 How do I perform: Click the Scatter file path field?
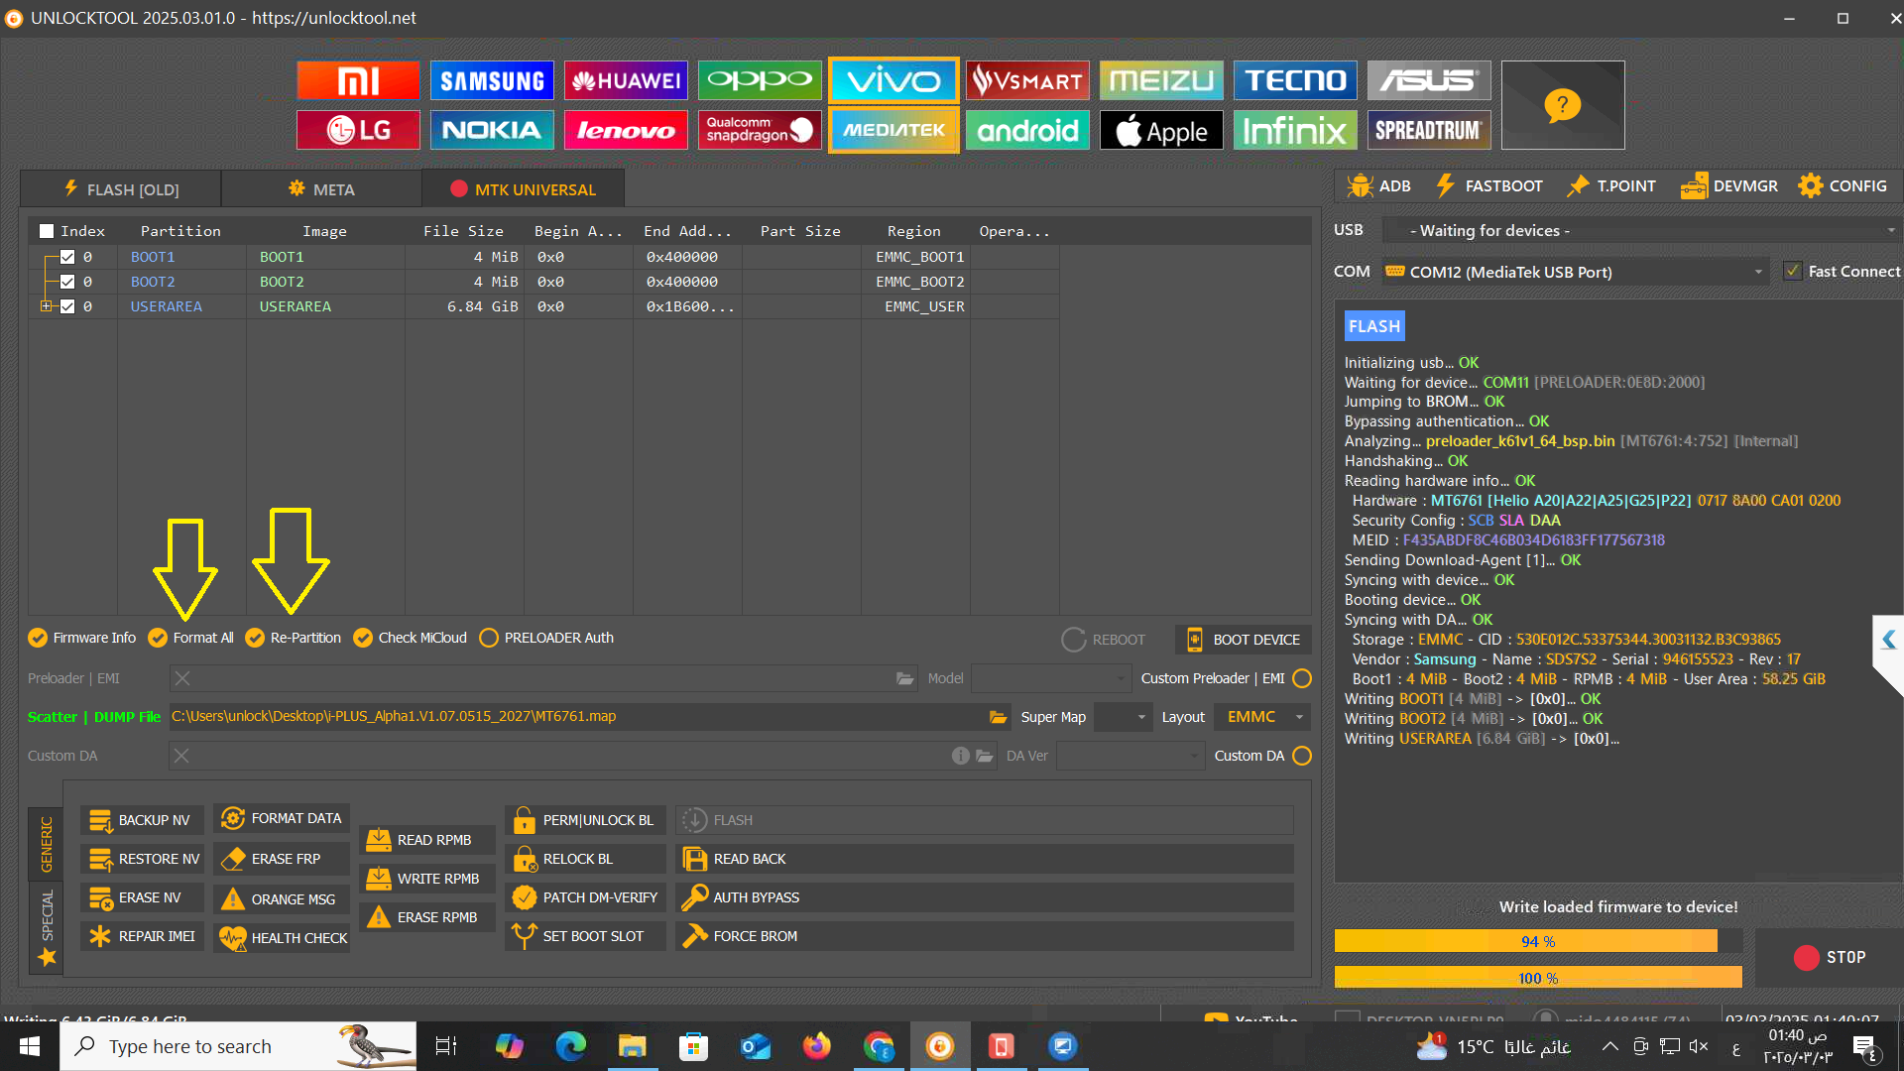(x=577, y=717)
